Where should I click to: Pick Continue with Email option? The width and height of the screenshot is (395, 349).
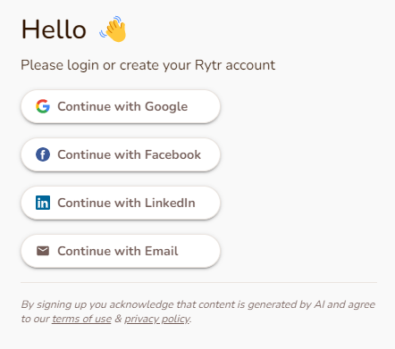point(121,251)
